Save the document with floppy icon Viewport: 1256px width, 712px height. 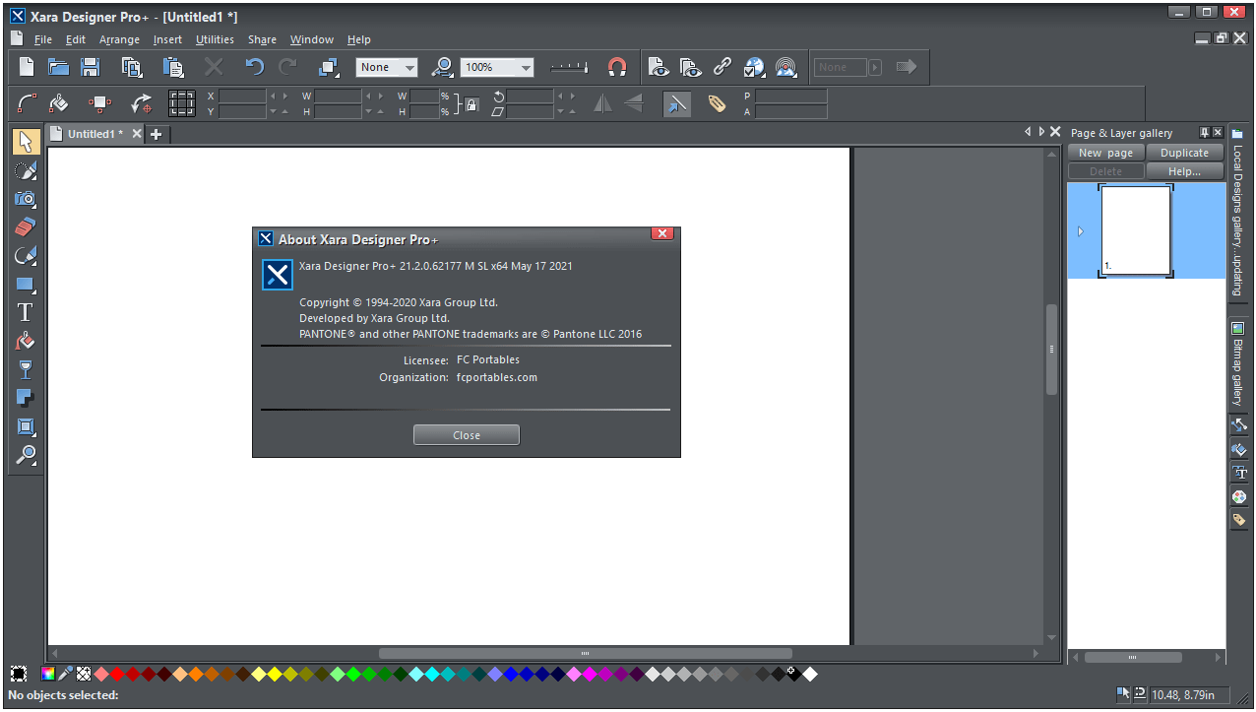[x=90, y=67]
